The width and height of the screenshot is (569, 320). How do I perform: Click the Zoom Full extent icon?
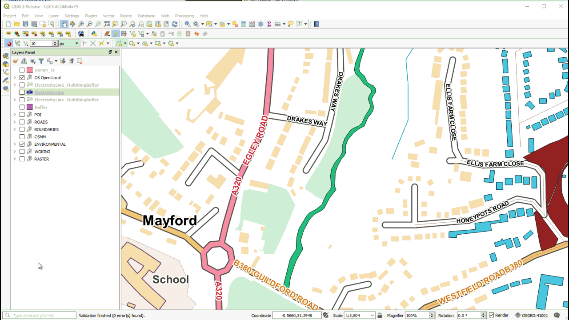107,24
